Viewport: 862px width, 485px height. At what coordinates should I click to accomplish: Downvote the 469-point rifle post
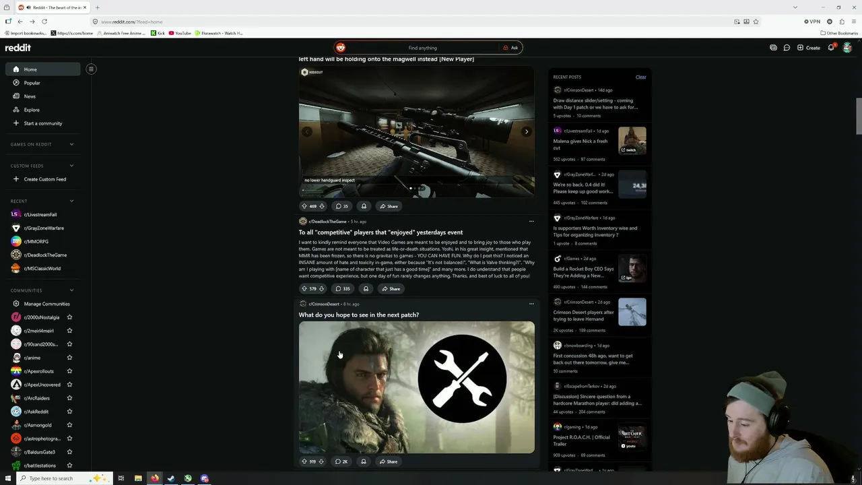[322, 206]
